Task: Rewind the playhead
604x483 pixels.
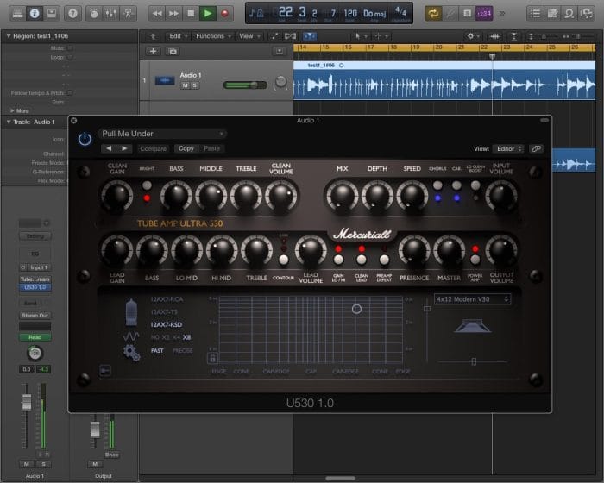Action: (157, 14)
